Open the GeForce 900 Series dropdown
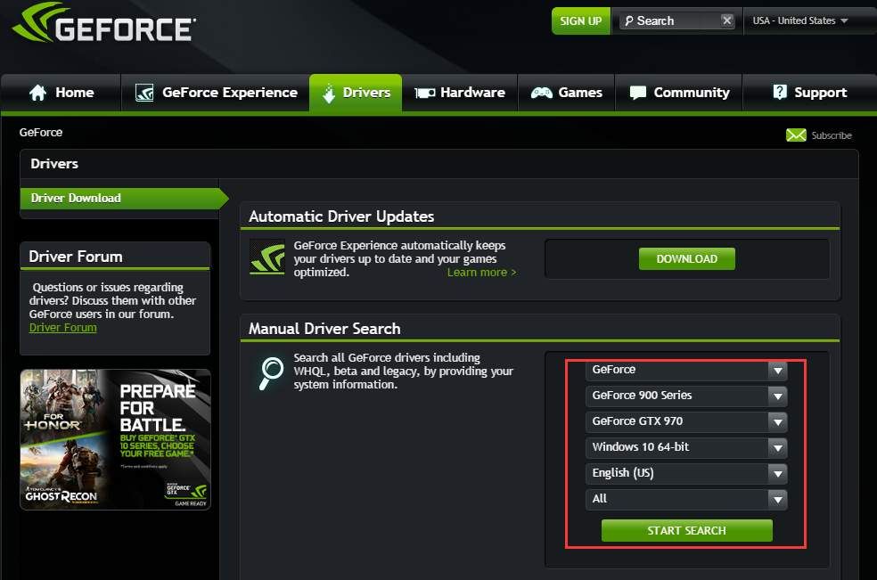The image size is (877, 580). (x=686, y=396)
